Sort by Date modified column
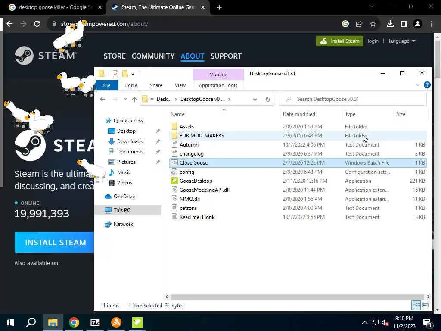Viewport: 441px width, 331px height. (x=299, y=114)
